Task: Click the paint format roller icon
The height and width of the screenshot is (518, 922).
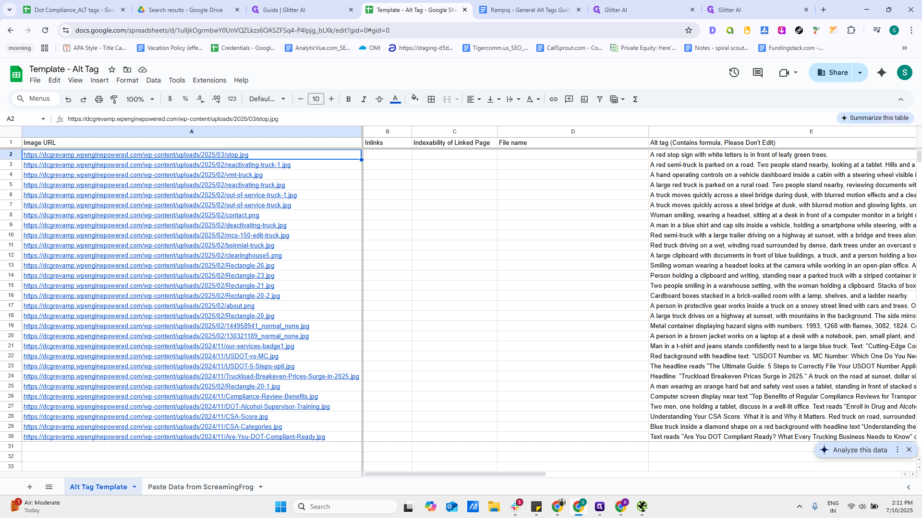Action: [114, 99]
